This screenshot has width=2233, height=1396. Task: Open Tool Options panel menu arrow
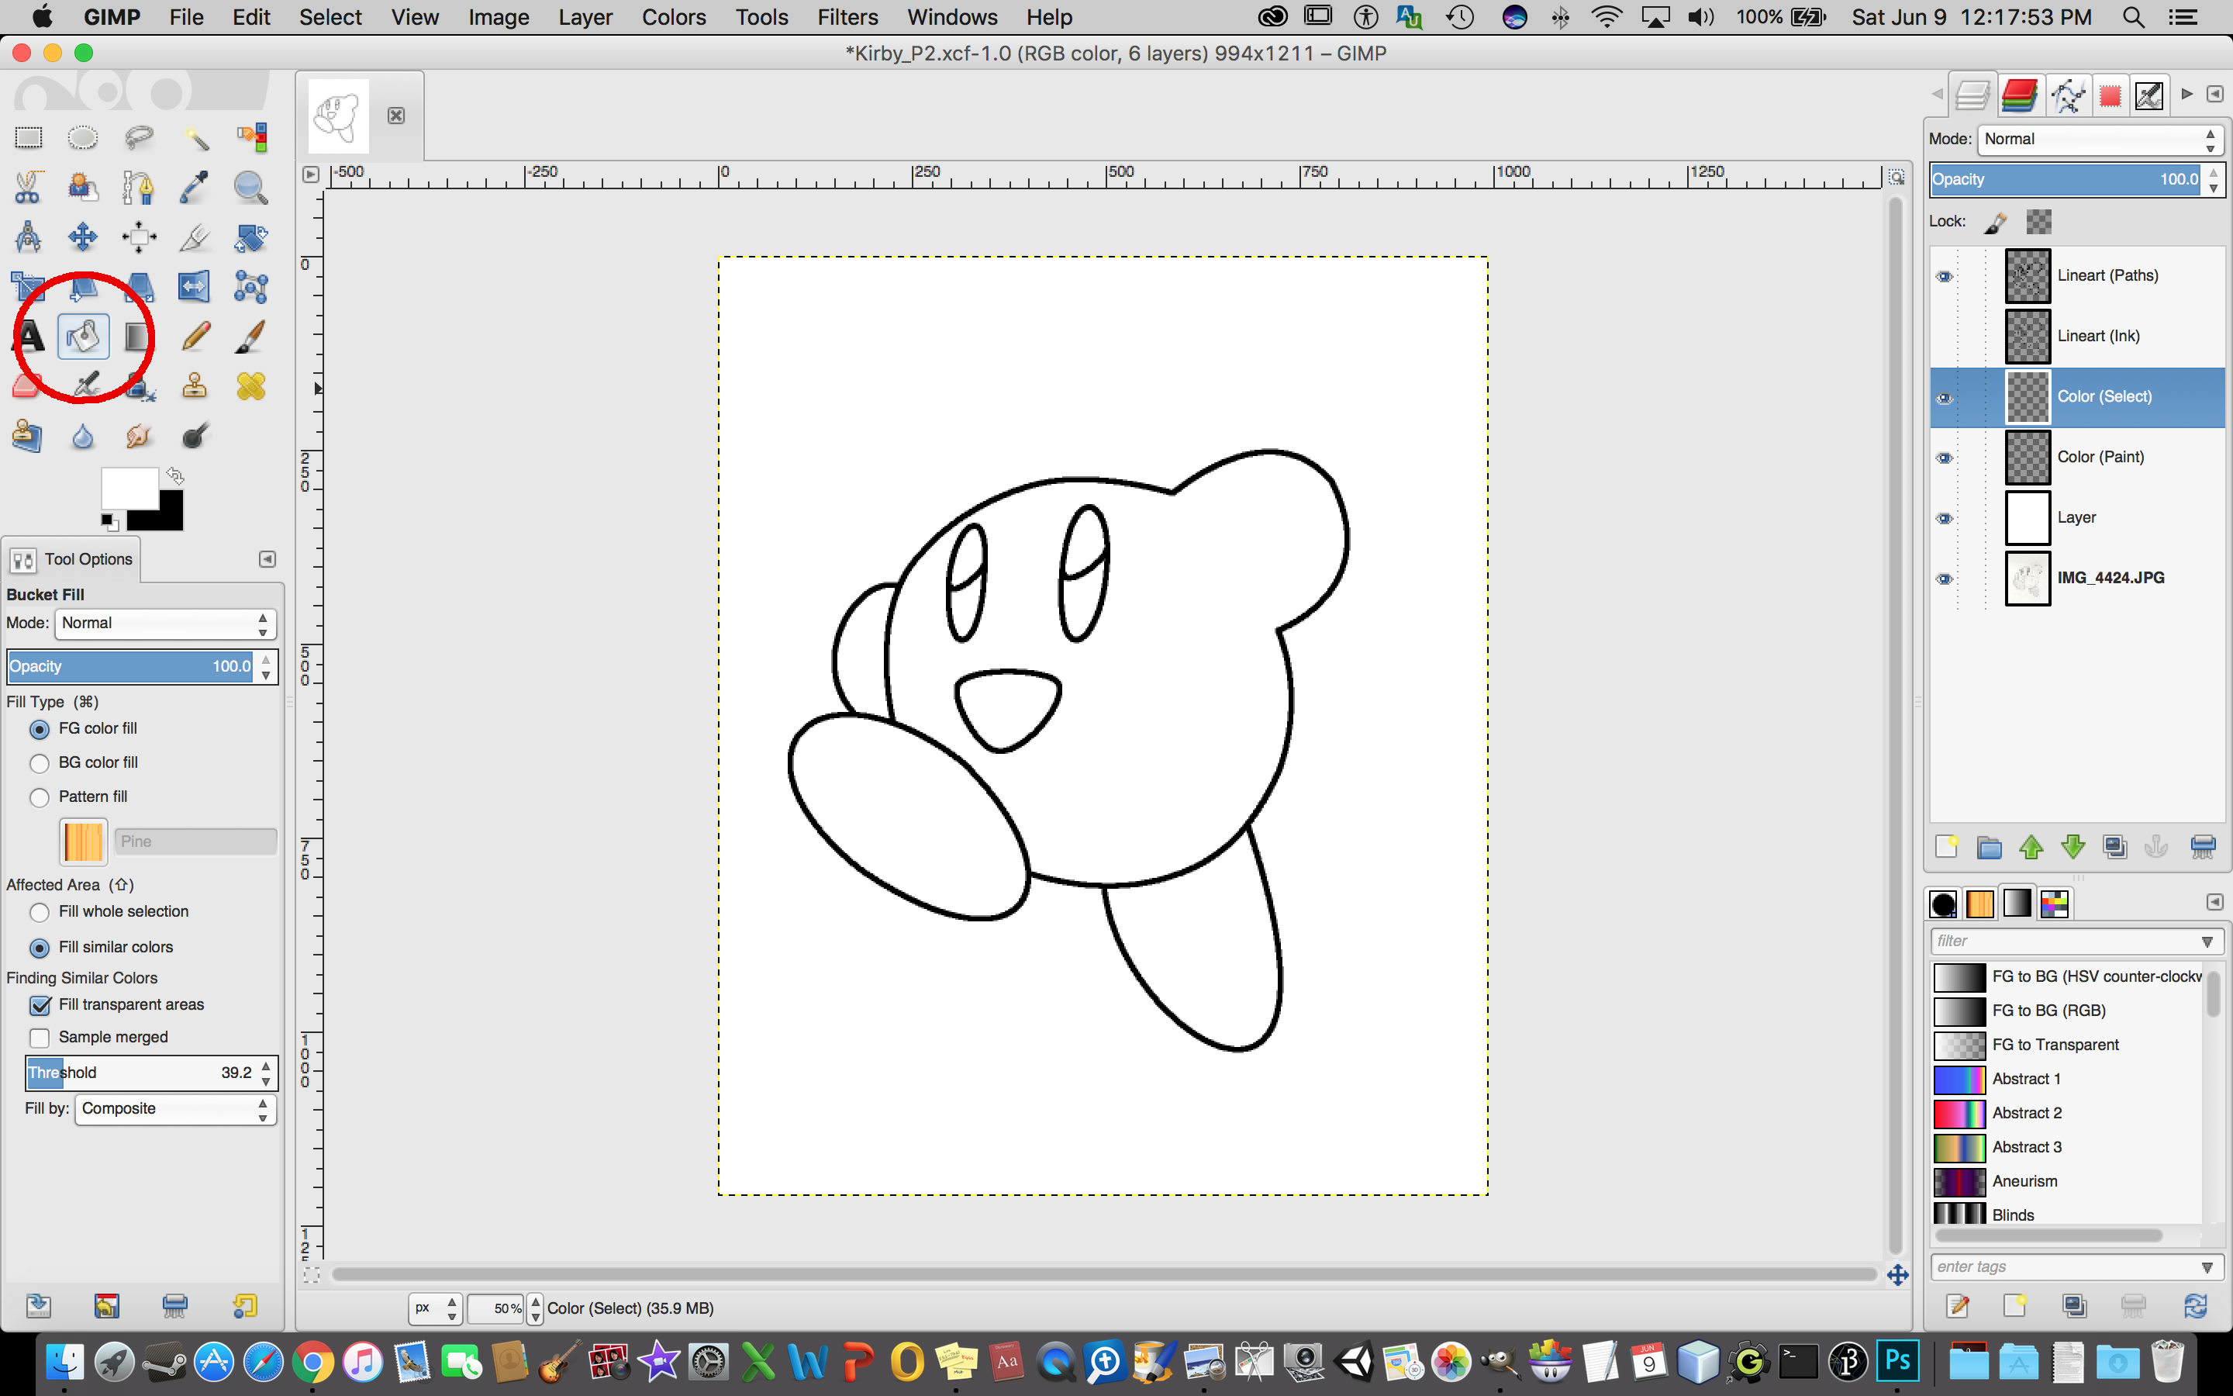pos(267,559)
